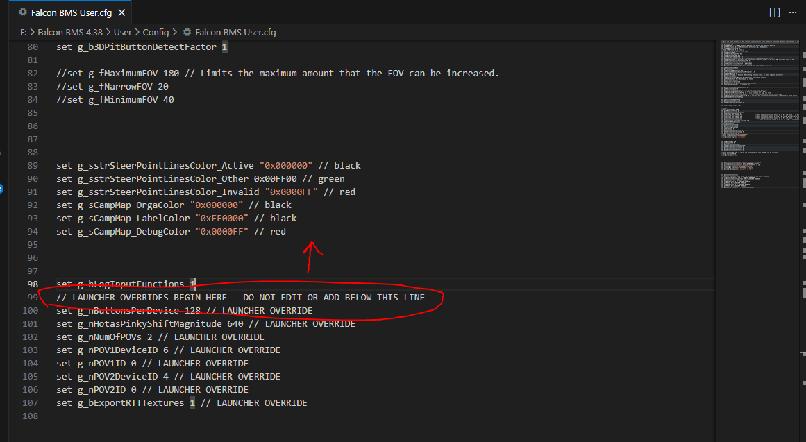Close the Falcon BMS User.cfg tab
Image resolution: width=806 pixels, height=442 pixels.
121,12
